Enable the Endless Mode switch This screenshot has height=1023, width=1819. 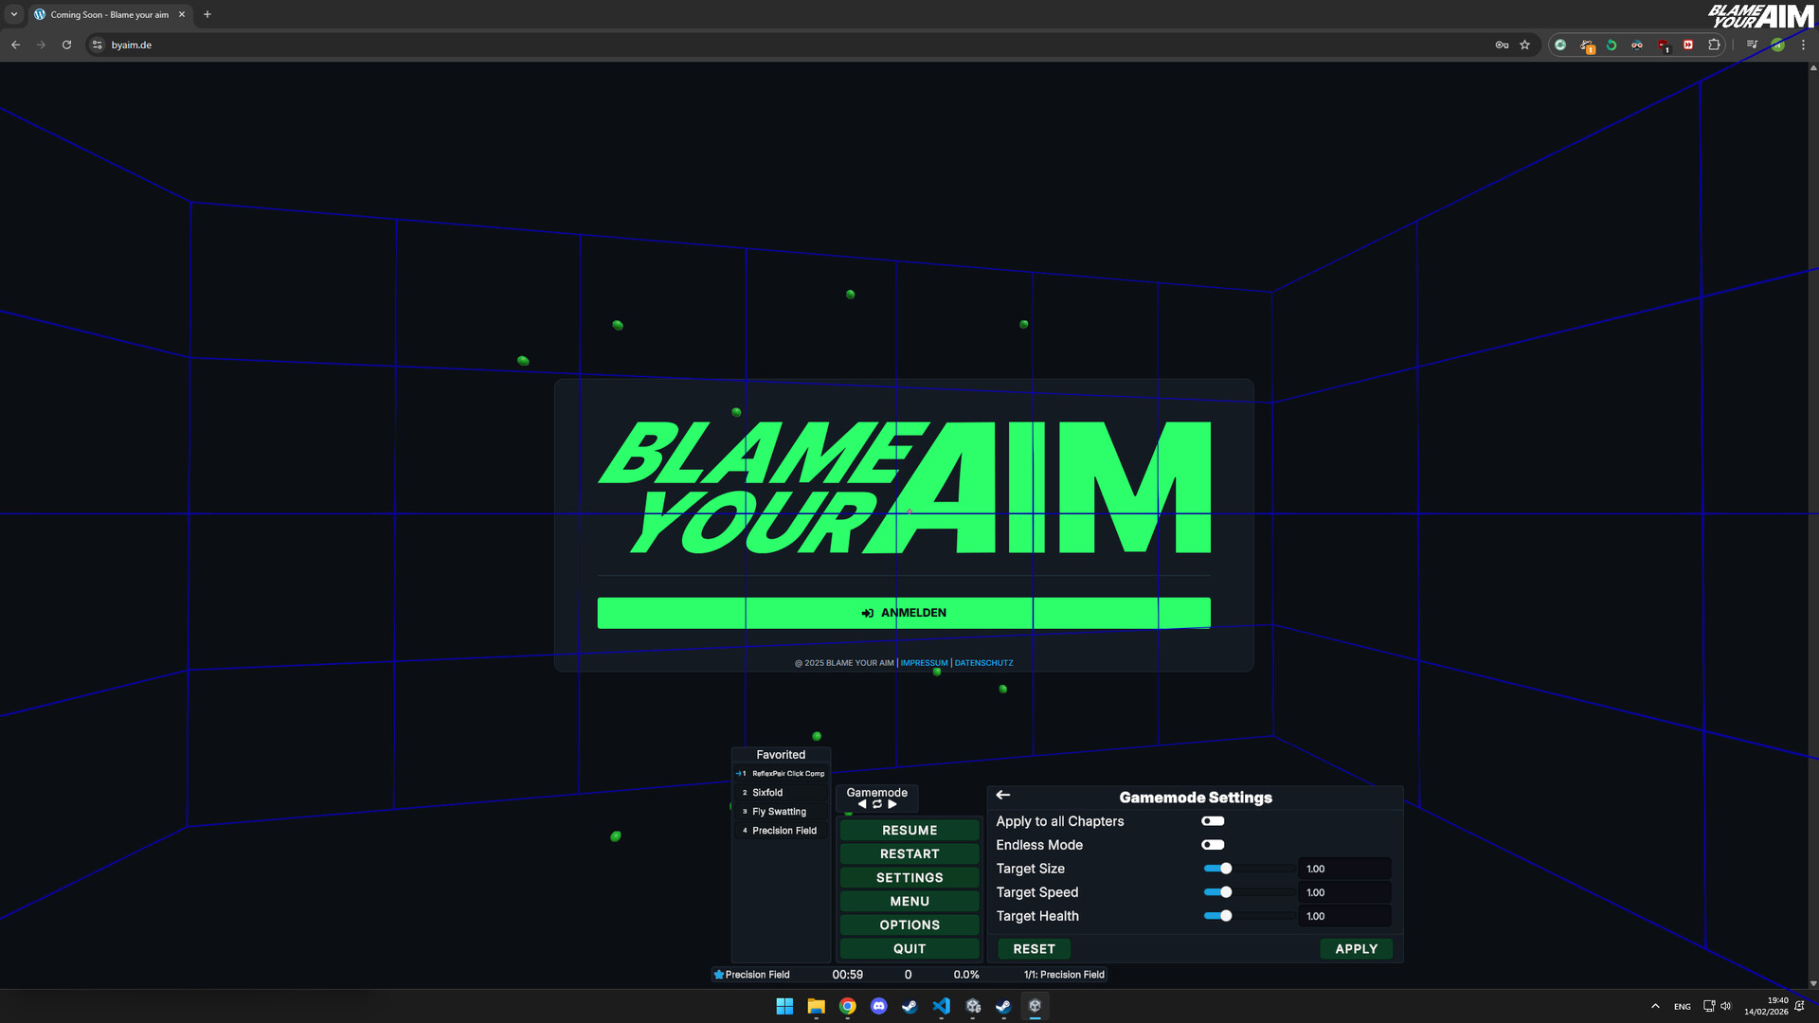tap(1213, 845)
